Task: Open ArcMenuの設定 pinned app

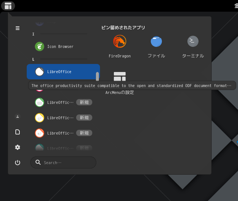Action: [120, 83]
